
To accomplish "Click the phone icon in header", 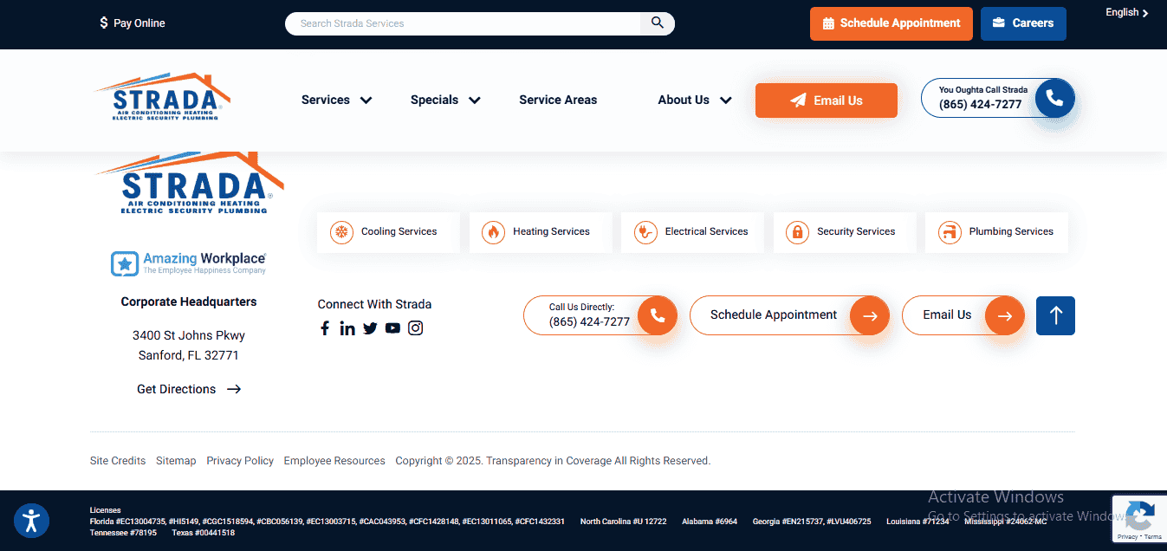I will pyautogui.click(x=1054, y=98).
